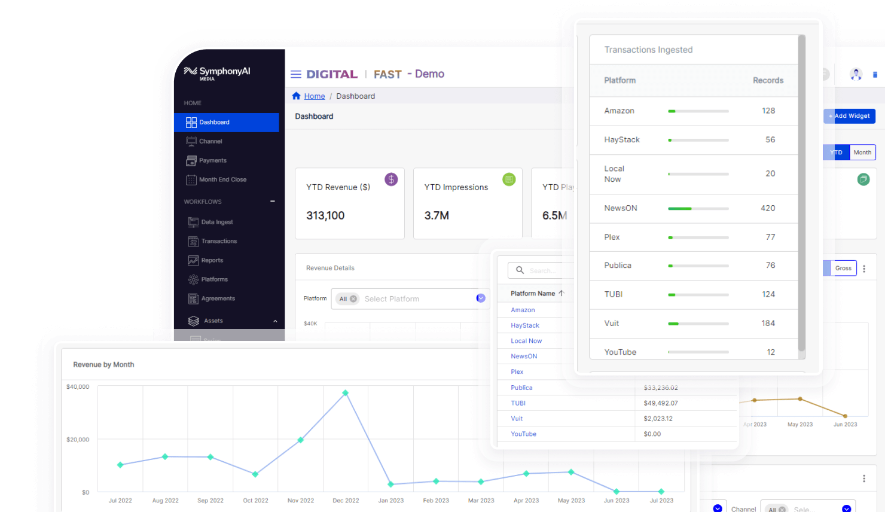
Task: Open the three-dot menu beside Gross
Action: pos(864,269)
